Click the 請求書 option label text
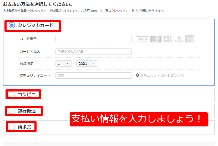This screenshot has width=218, height=146. (24, 127)
